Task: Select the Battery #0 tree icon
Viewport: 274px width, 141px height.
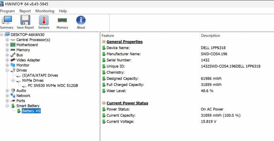Action: point(19,111)
